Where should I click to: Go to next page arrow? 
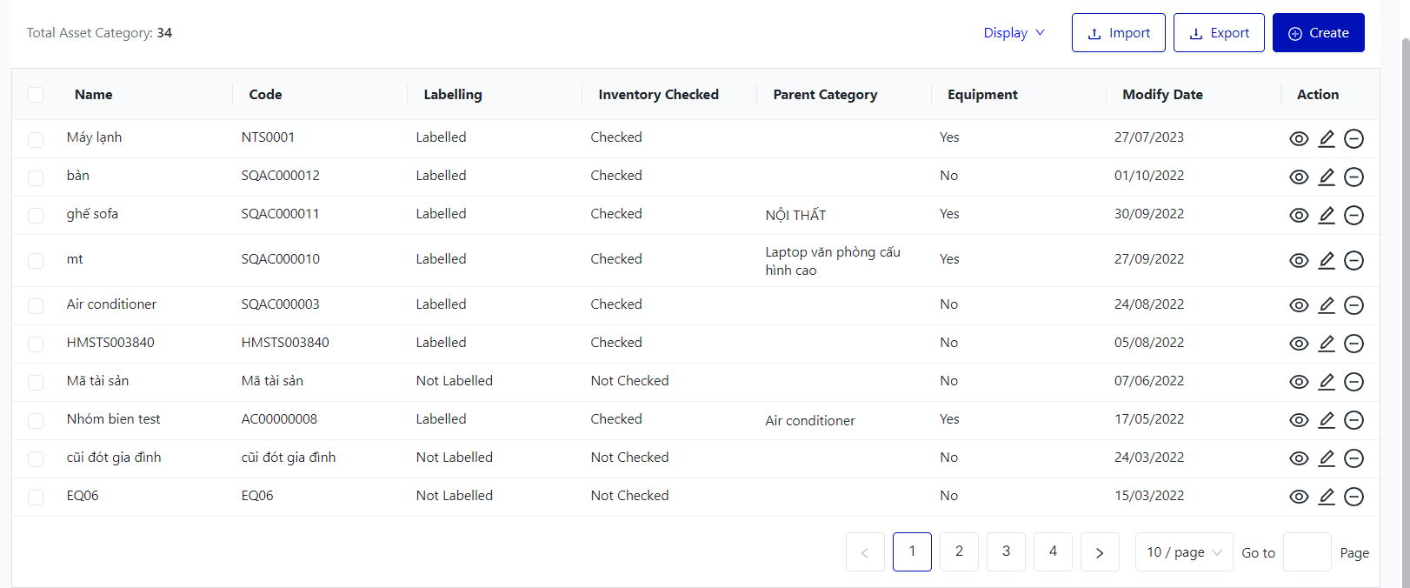click(x=1100, y=552)
